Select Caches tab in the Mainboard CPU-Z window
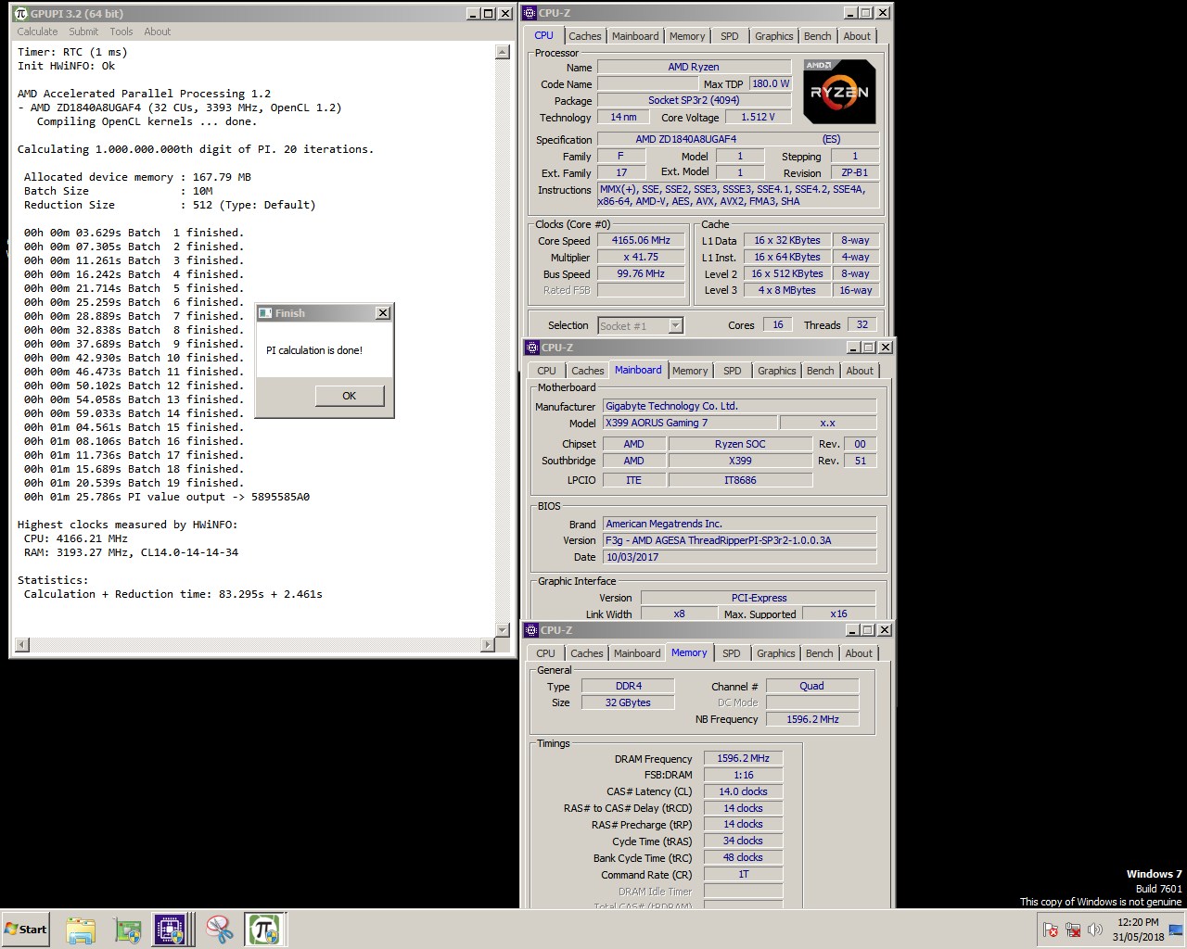Viewport: 1187px width, 949px height. 588,371
